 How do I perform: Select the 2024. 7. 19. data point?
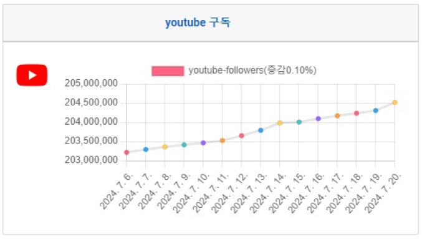376,110
